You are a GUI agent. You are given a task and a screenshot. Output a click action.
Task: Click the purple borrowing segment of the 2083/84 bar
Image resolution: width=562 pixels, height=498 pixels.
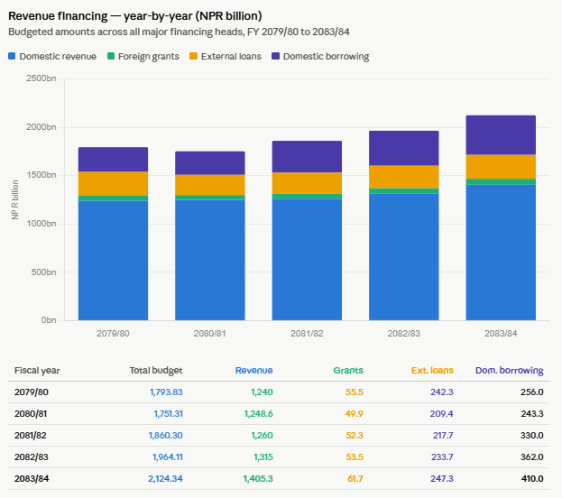[x=501, y=135]
